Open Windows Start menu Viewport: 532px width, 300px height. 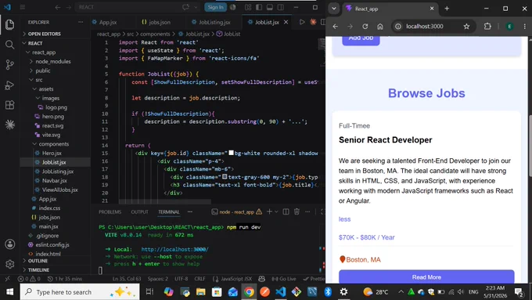(10, 292)
